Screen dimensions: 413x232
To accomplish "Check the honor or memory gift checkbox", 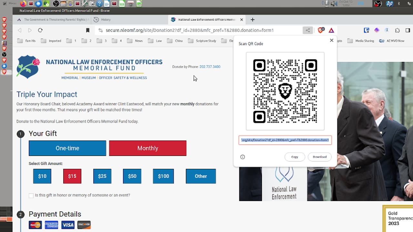I will [31, 196].
